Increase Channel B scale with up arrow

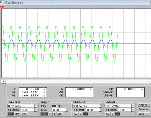pyautogui.click(x=133, y=105)
